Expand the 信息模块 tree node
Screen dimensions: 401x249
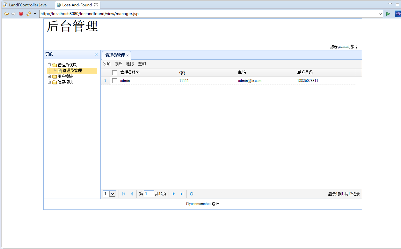tap(49, 82)
